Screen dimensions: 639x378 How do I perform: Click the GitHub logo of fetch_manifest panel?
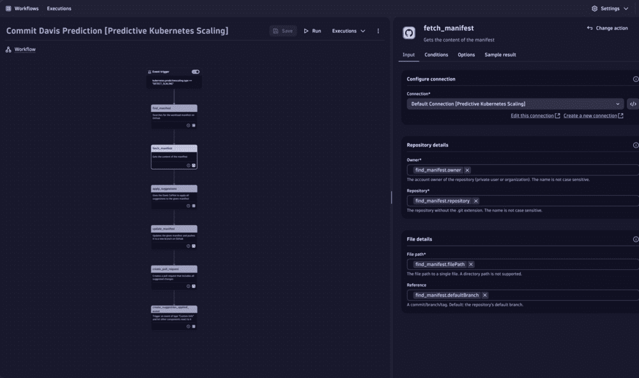(x=409, y=33)
